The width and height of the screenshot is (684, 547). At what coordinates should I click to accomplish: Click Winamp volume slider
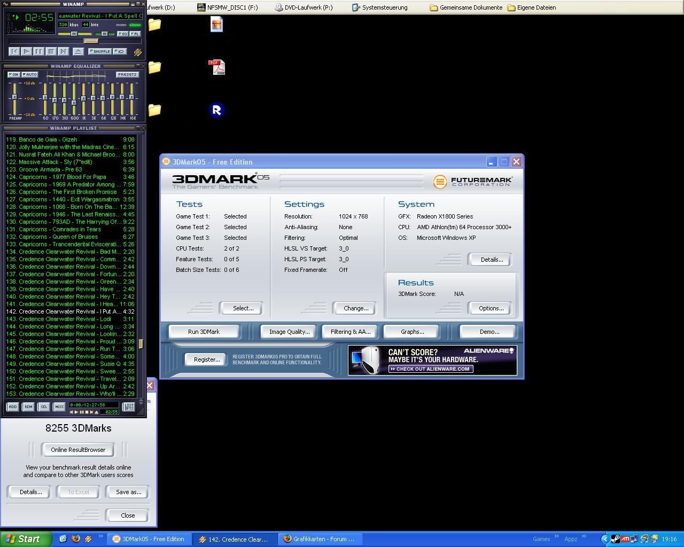(x=75, y=34)
